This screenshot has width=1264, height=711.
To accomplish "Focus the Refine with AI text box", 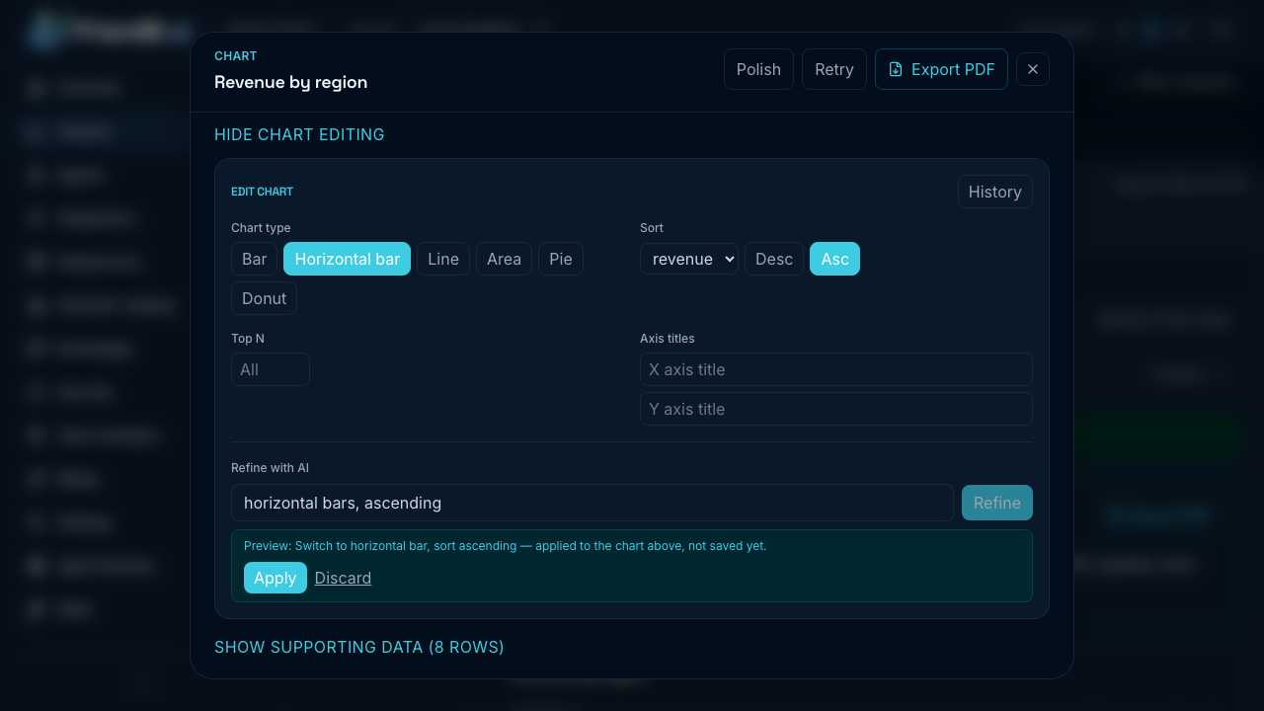I will pyautogui.click(x=592, y=503).
